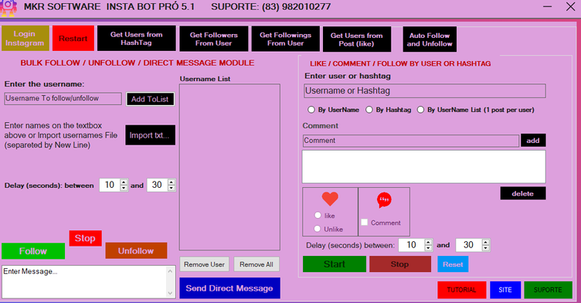
Task: Click the Username or Hashtag input field
Action: 425,91
